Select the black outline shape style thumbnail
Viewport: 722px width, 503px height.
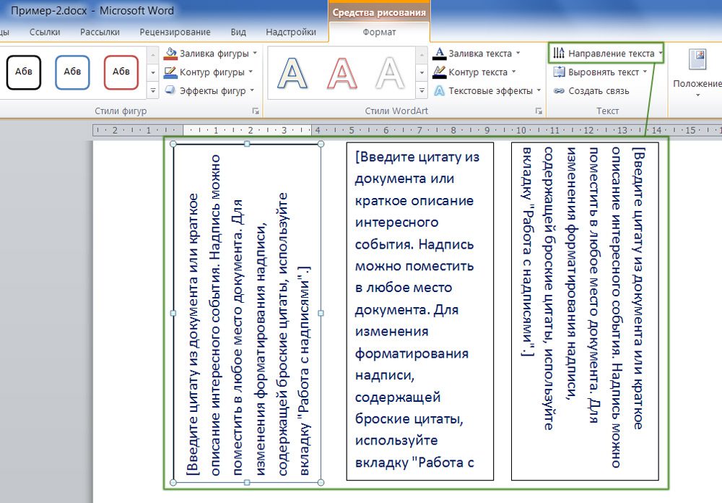[24, 72]
